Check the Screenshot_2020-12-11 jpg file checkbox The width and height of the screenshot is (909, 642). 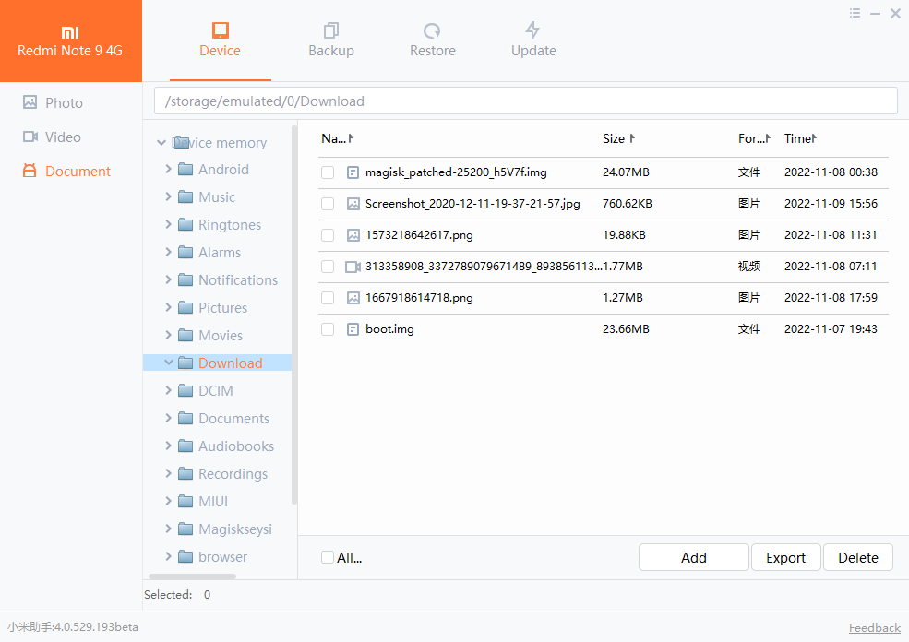coord(328,203)
